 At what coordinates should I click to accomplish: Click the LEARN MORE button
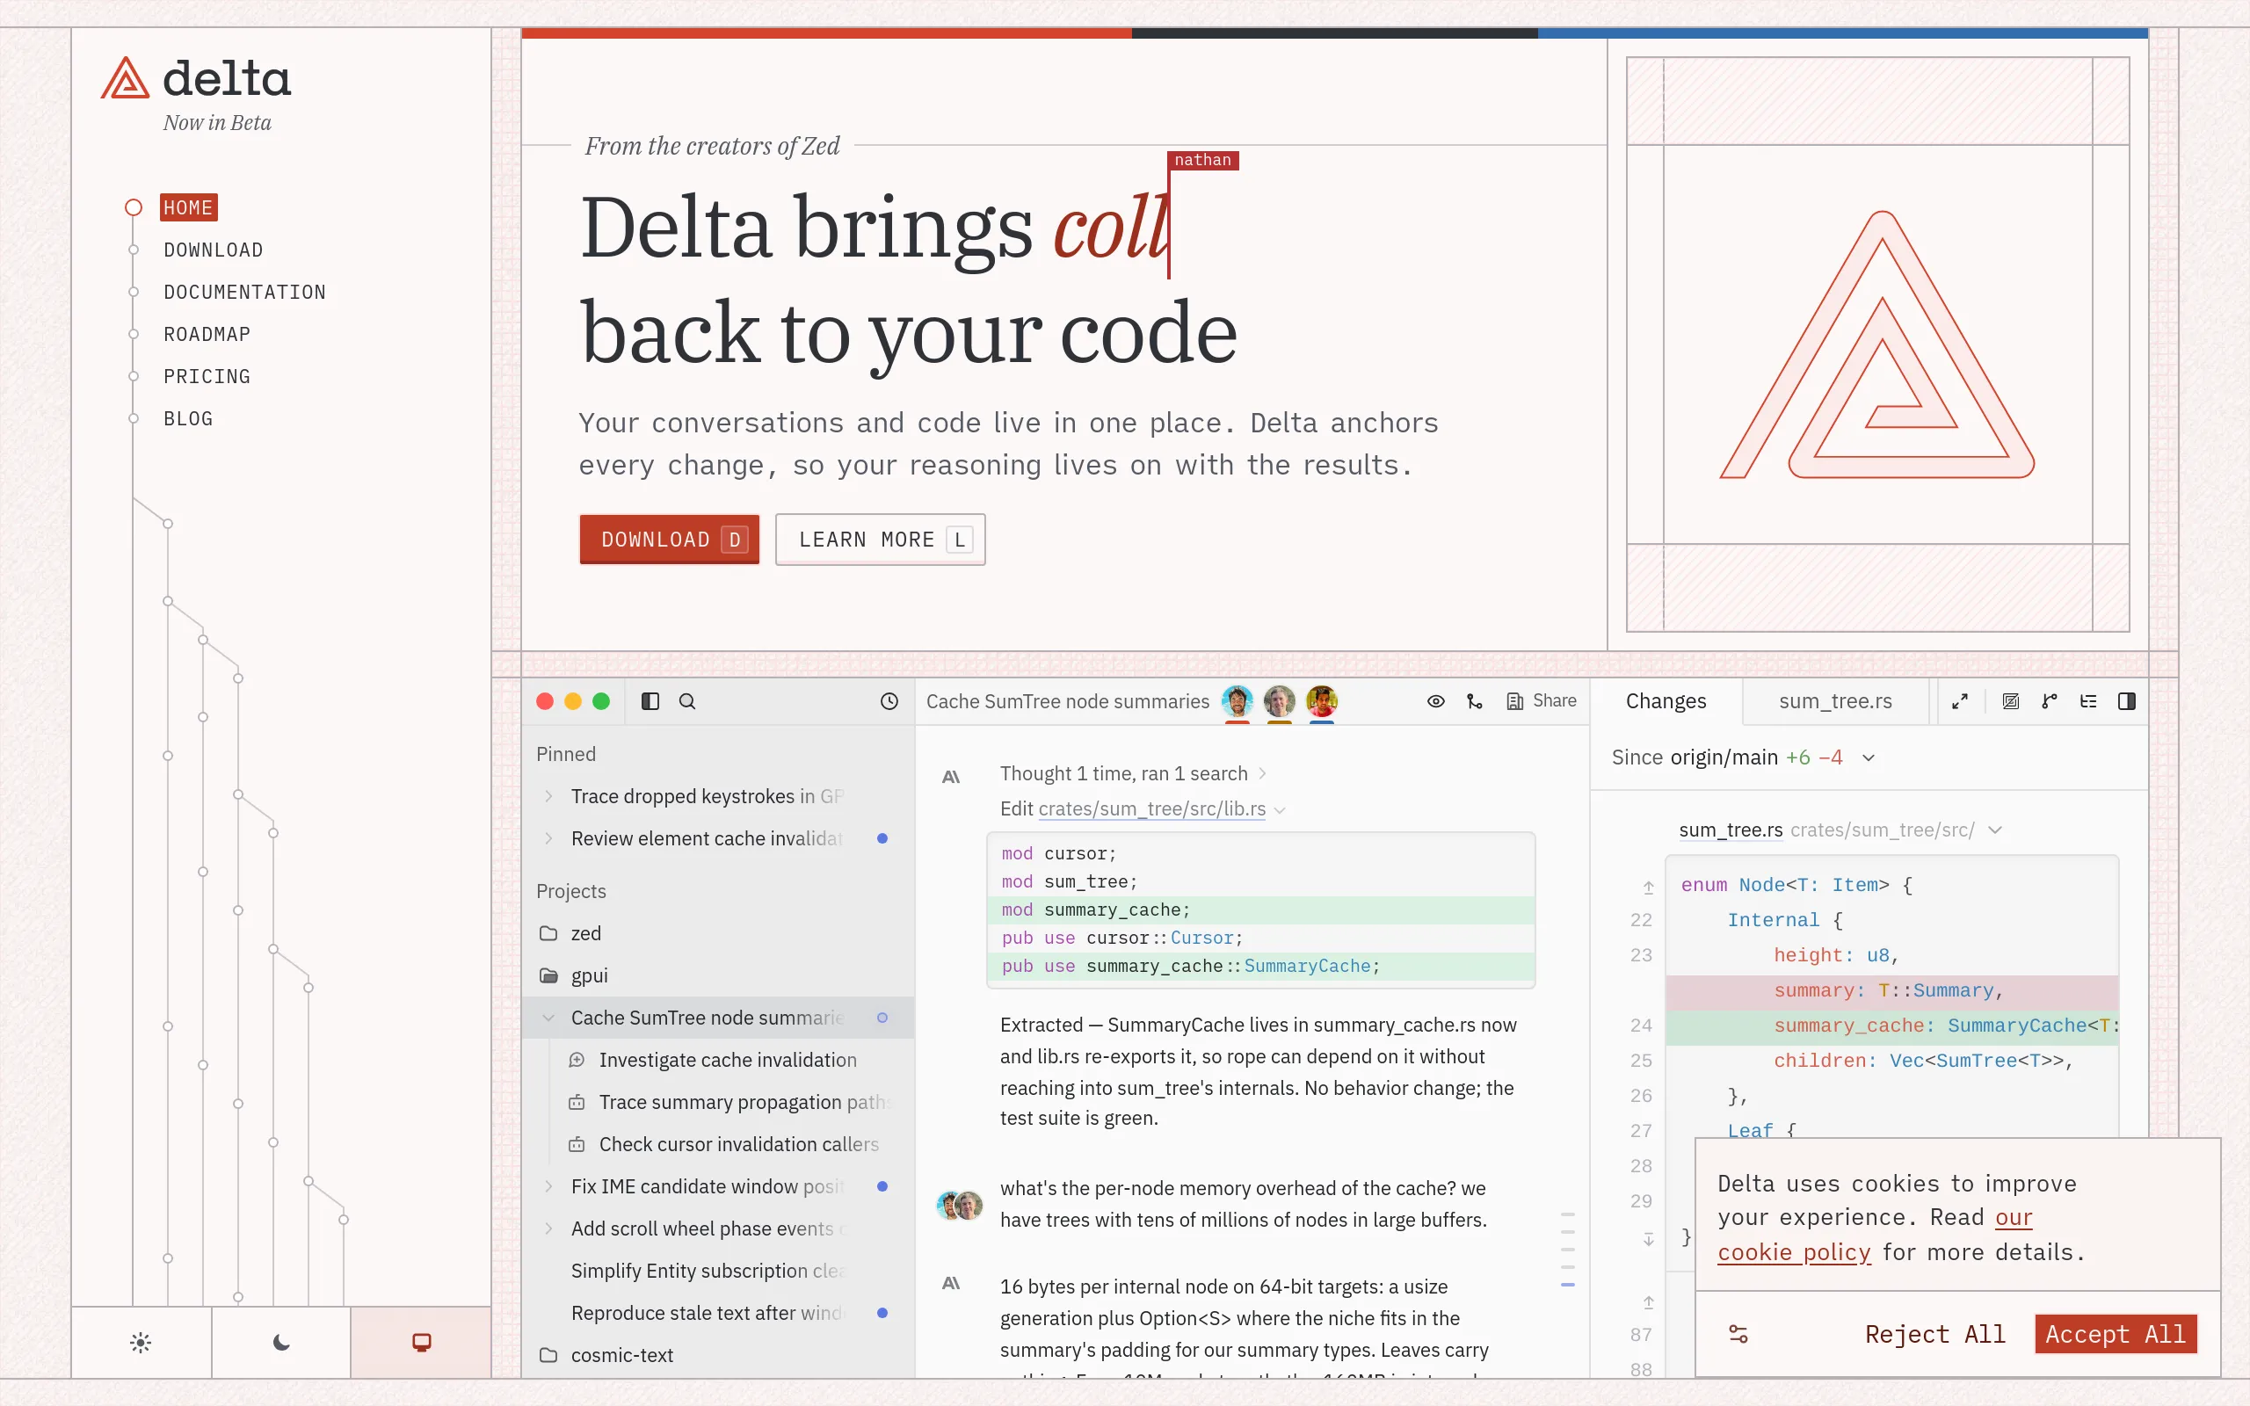coord(881,540)
